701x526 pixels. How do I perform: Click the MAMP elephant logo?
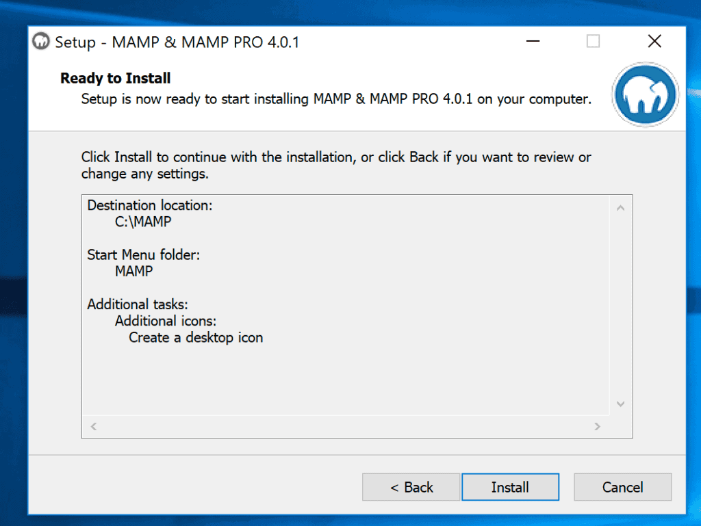[644, 94]
